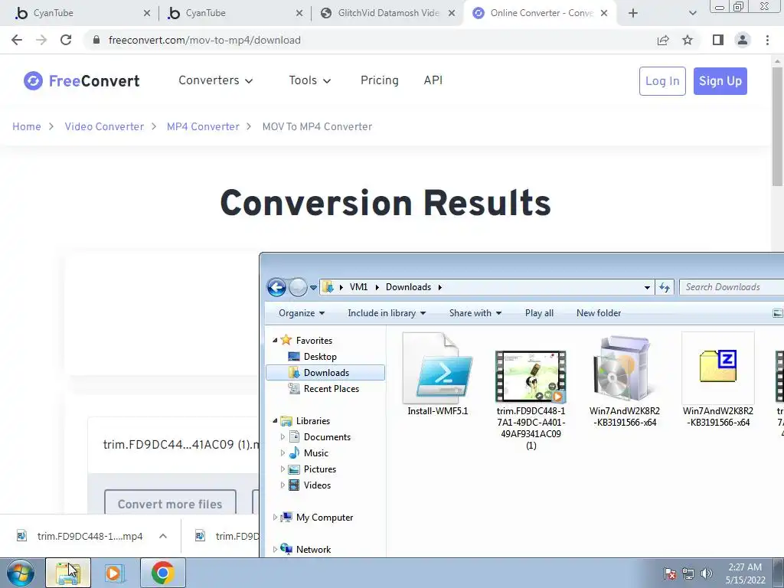This screenshot has height=588, width=784.
Task: Switch to the first CyanTube tab
Action: (x=83, y=13)
